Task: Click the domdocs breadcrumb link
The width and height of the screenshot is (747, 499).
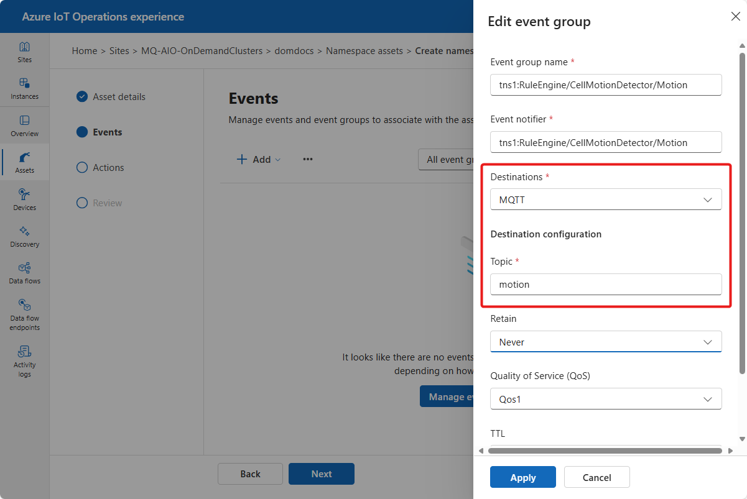Action: [294, 51]
